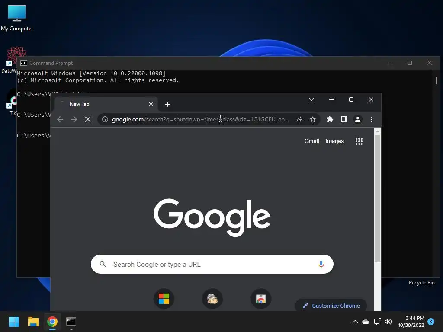Open Google apps grid
Screen dimensions: 443x332
click(359, 141)
